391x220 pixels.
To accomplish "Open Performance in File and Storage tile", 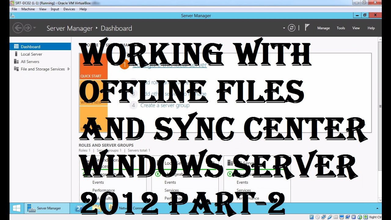I will coord(104,190).
